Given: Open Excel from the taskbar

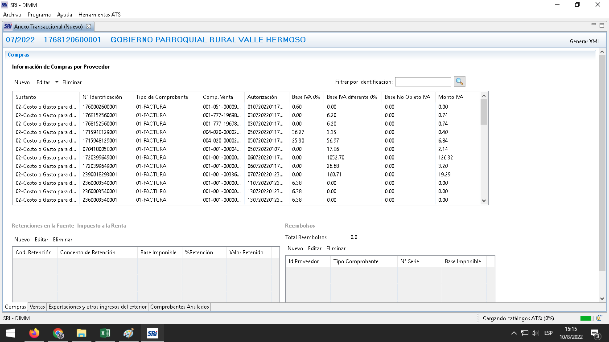Looking at the screenshot, I should coord(105,333).
